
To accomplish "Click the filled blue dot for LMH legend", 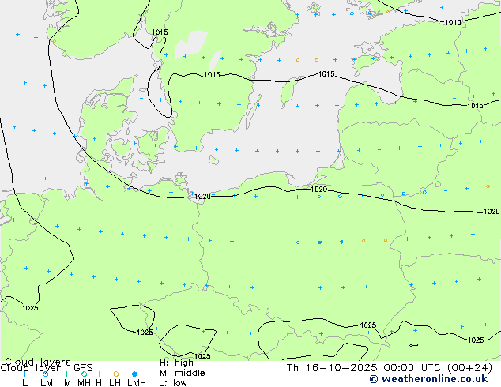I will (134, 374).
